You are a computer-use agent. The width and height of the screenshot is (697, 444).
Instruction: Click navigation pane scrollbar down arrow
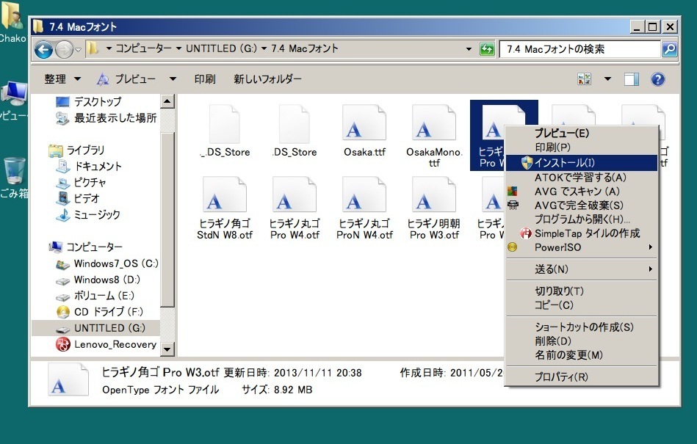167,349
